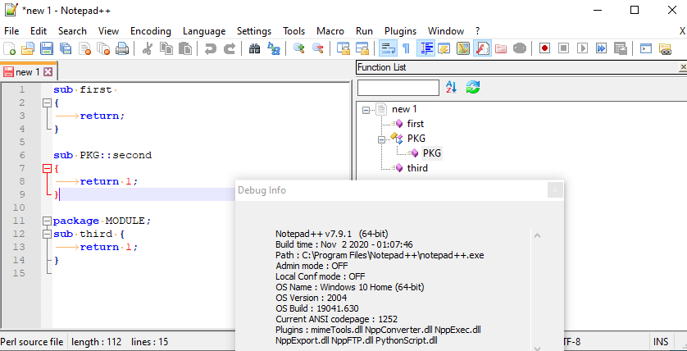
Task: Sort functions alphabetically with the A-Z button
Action: tap(451, 87)
